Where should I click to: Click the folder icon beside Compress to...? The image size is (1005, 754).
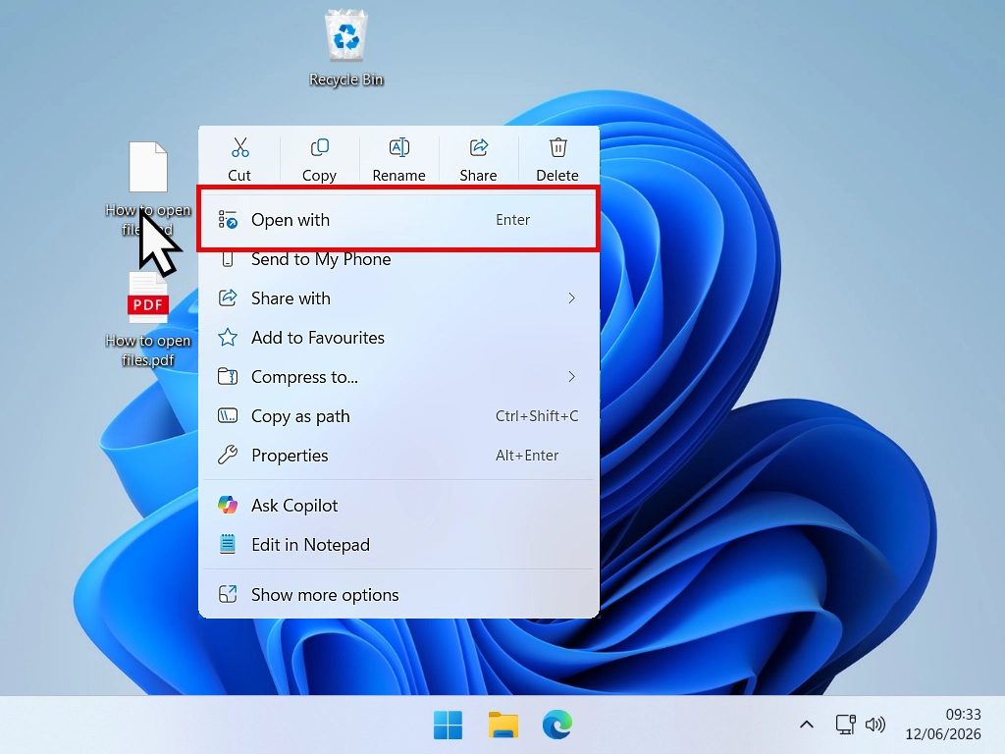click(228, 376)
